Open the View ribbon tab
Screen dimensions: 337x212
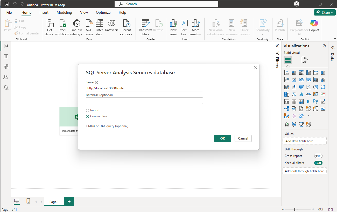tap(84, 12)
